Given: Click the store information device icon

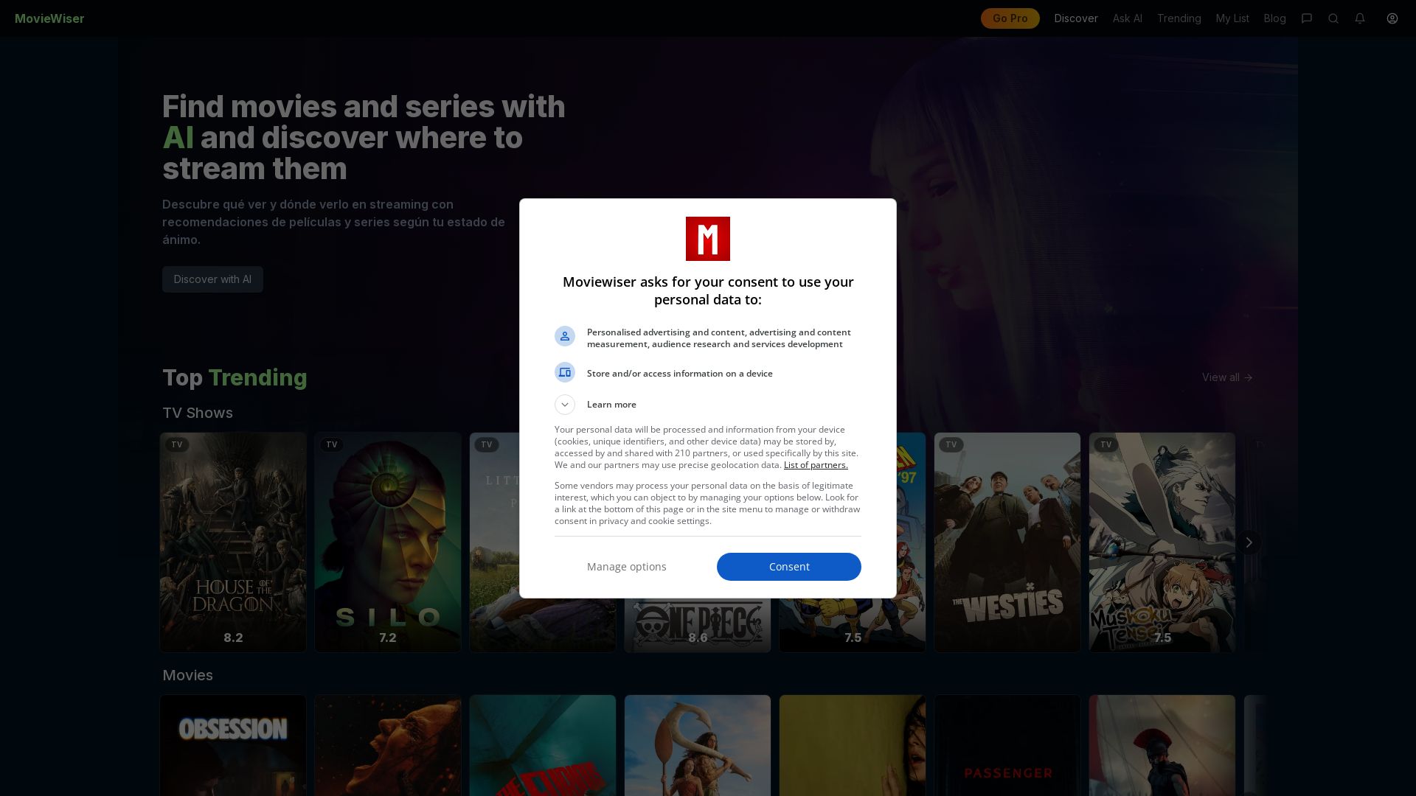Looking at the screenshot, I should [x=565, y=372].
